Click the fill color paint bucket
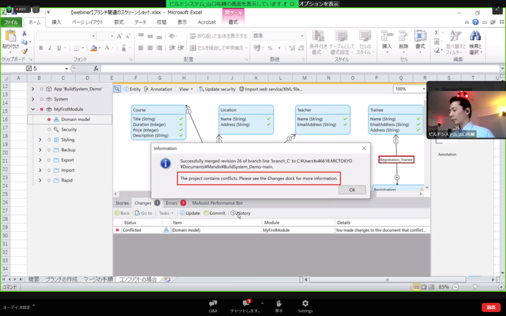 point(93,48)
